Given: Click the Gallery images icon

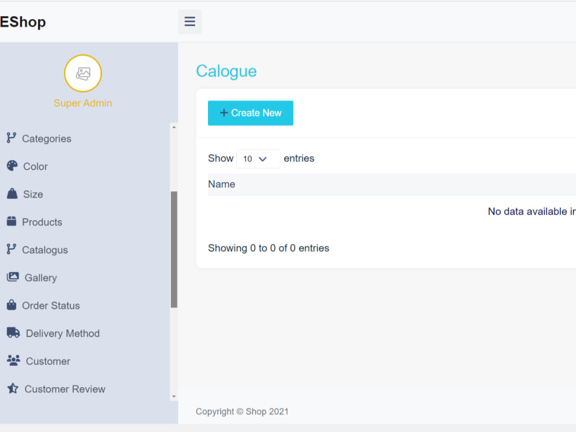Looking at the screenshot, I should coord(13,277).
